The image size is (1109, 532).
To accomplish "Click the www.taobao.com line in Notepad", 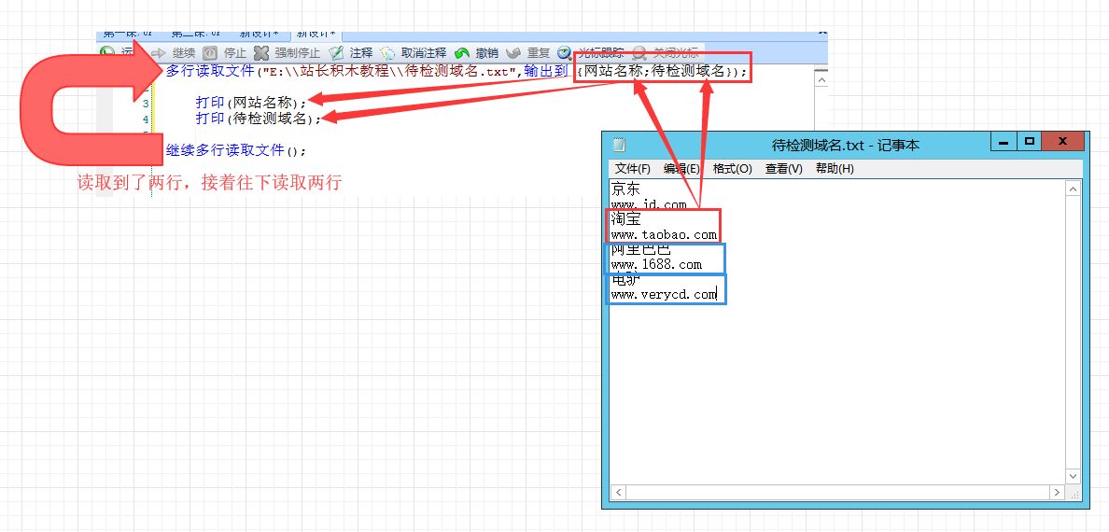I will pos(664,235).
